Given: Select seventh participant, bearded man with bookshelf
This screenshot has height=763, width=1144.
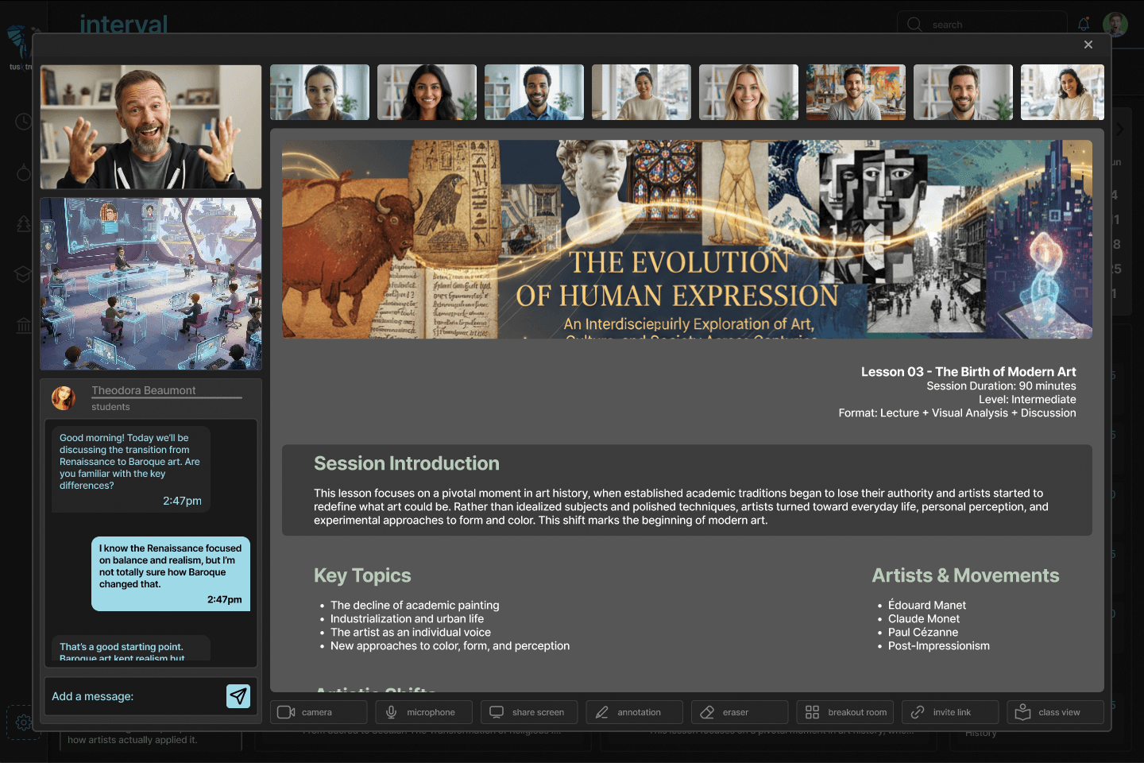Looking at the screenshot, I should [963, 92].
